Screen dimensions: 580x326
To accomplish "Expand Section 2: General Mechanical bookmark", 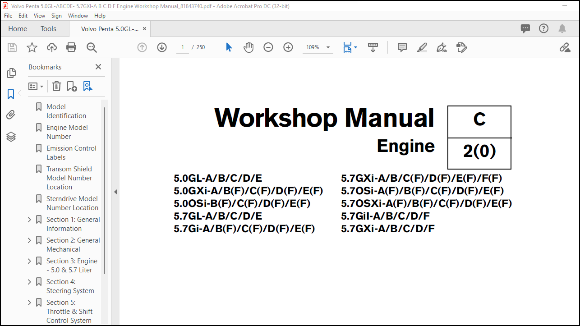I will pyautogui.click(x=30, y=240).
